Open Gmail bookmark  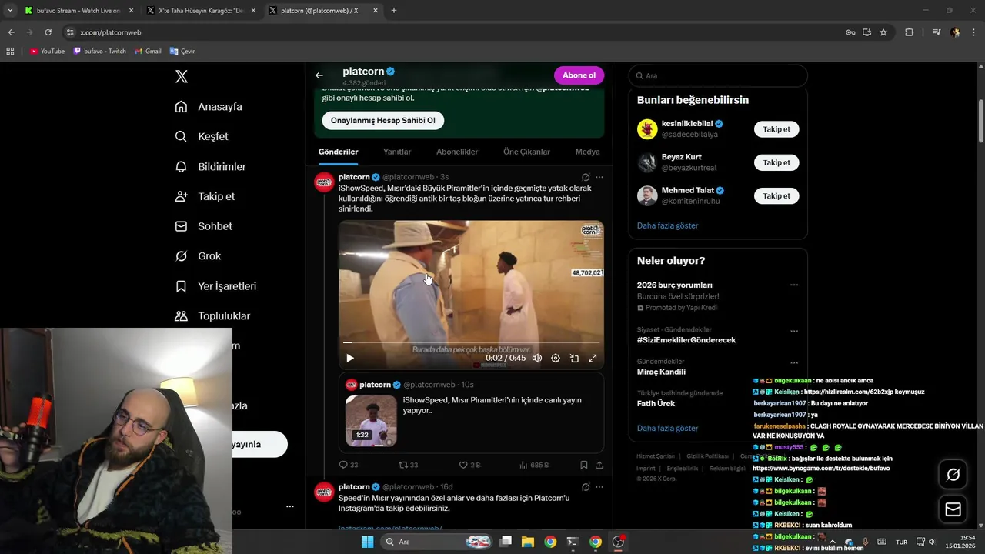pyautogui.click(x=148, y=51)
